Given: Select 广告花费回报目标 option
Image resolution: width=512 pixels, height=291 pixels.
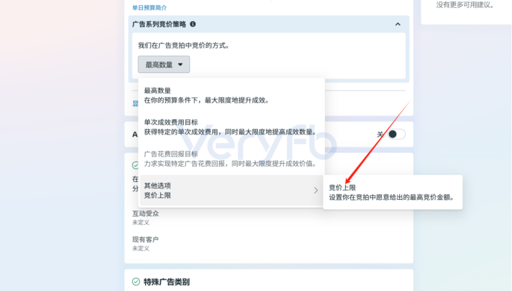Looking at the screenshot, I should 231,159.
